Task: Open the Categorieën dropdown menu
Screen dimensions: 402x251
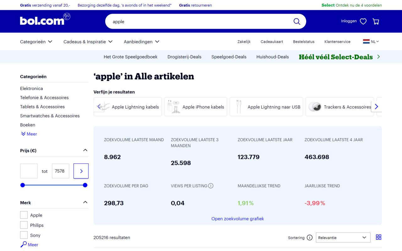Action: click(x=36, y=41)
